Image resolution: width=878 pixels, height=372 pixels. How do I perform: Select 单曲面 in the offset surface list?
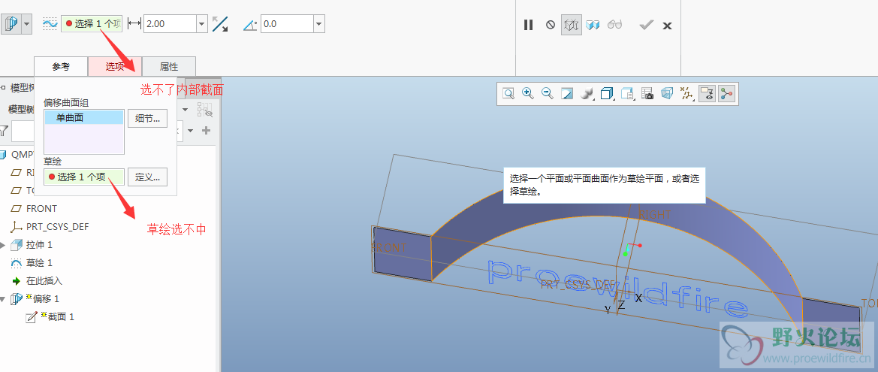coord(83,118)
